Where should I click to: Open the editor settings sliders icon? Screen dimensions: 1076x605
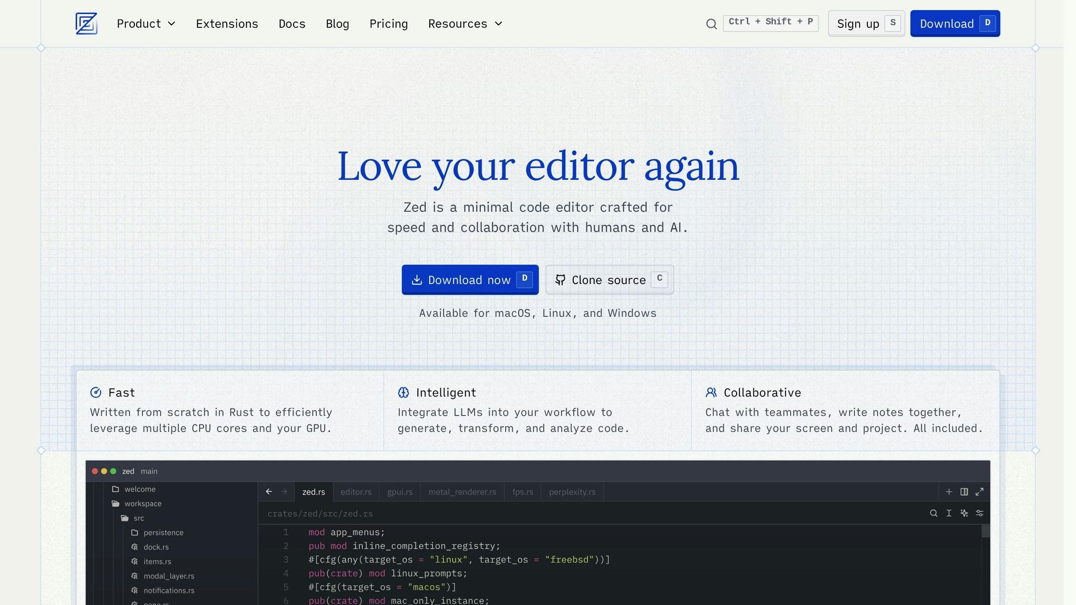979,513
